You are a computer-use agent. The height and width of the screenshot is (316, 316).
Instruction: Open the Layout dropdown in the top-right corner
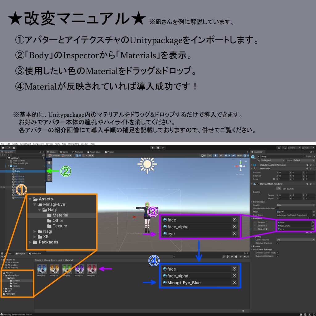point(308,148)
